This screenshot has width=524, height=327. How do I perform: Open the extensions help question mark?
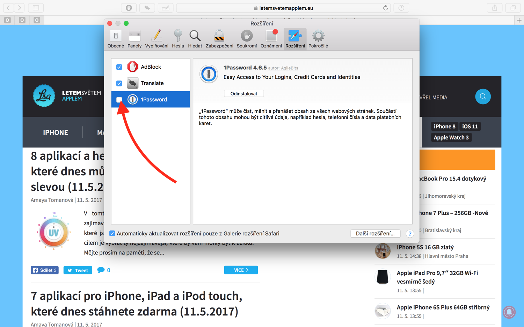(x=410, y=234)
